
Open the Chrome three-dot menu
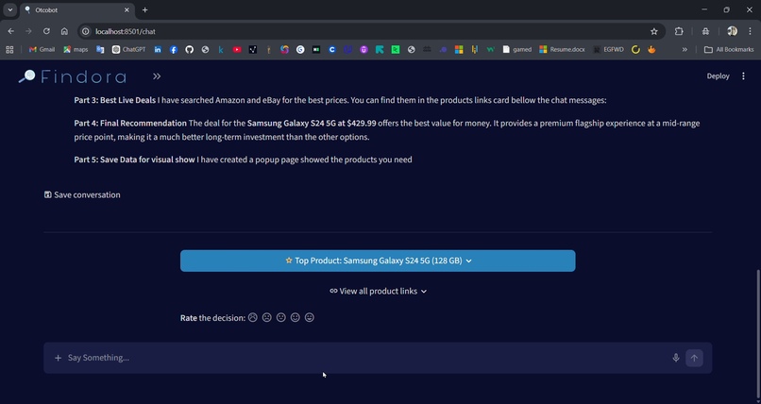click(x=750, y=31)
